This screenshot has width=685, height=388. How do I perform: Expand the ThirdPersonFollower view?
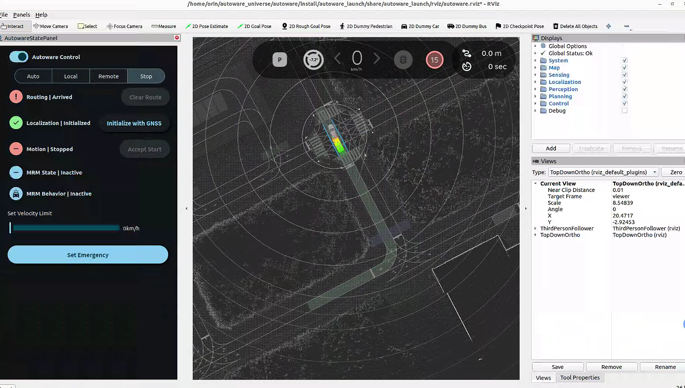coord(536,228)
